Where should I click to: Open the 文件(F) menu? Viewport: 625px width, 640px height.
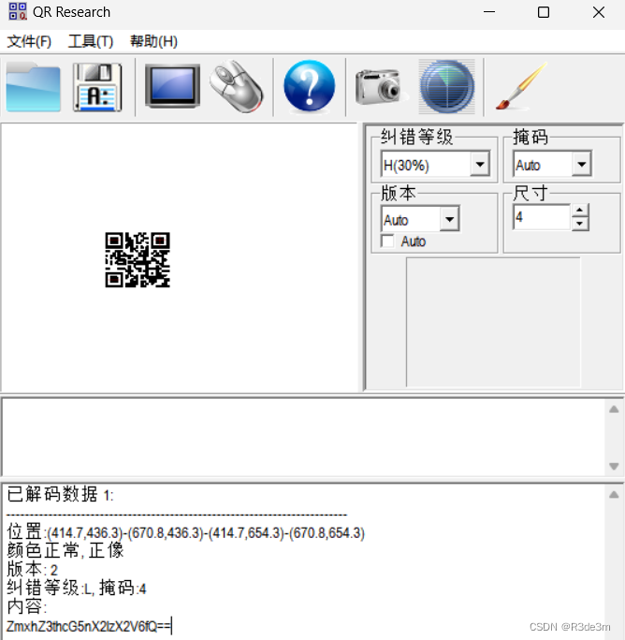pos(29,41)
